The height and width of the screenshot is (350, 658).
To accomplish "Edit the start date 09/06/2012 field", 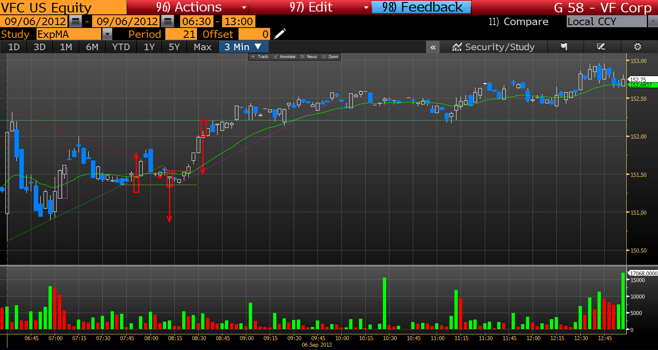I will pos(35,21).
